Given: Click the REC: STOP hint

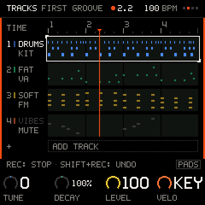Looking at the screenshot, I should pyautogui.click(x=29, y=164).
